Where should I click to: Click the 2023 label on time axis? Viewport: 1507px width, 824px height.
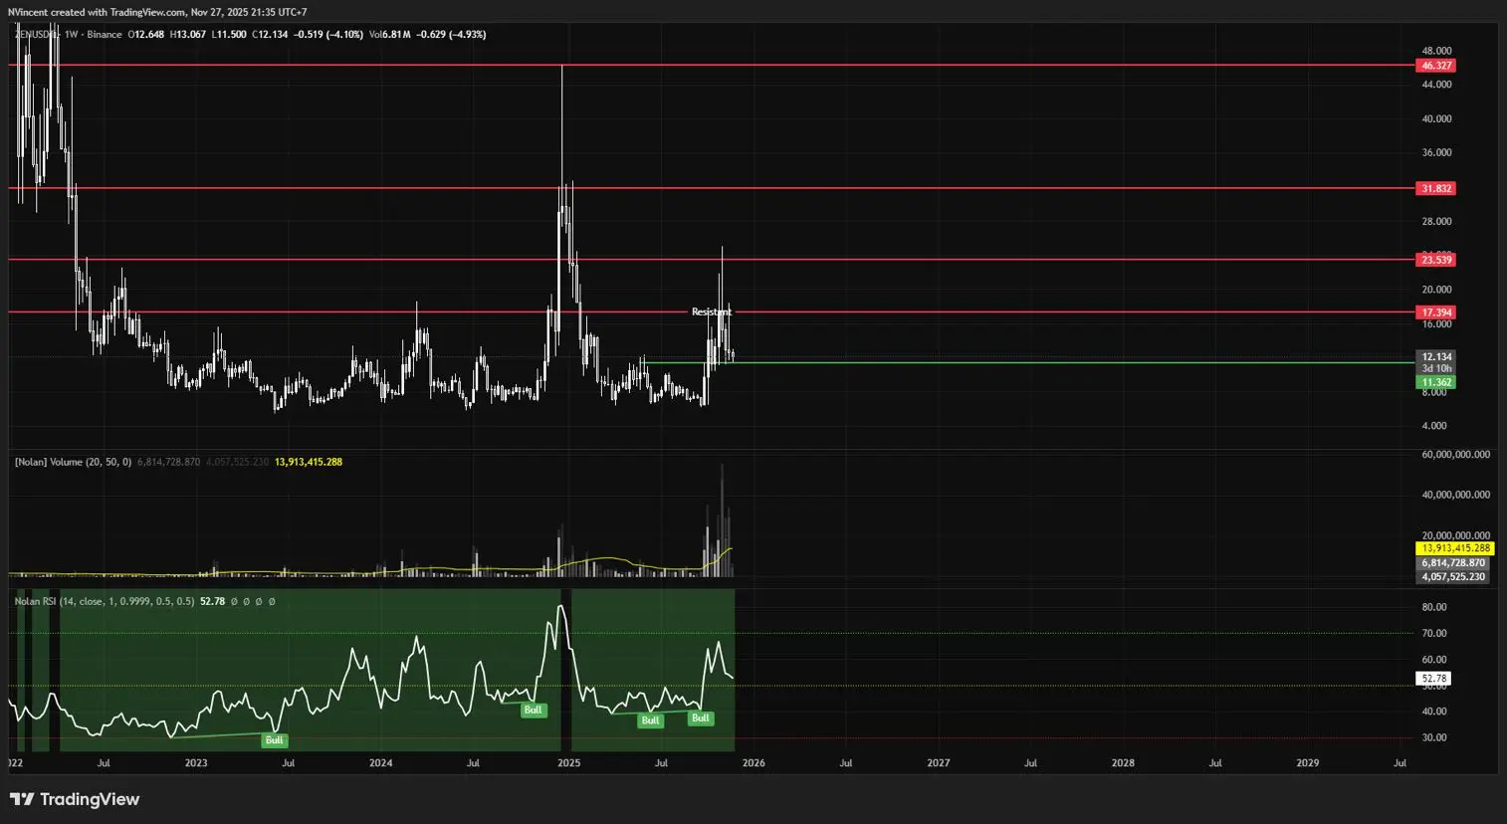[196, 763]
